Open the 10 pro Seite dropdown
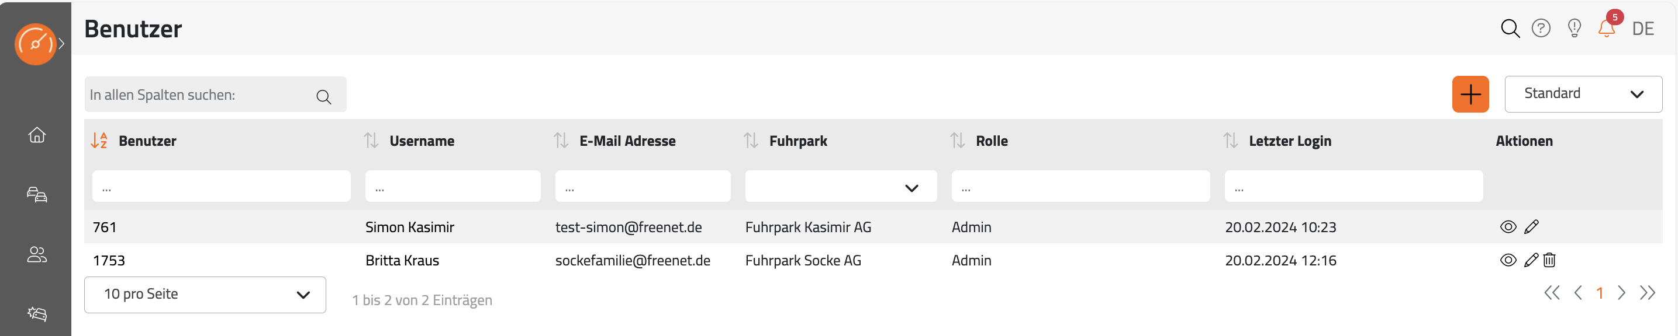 pyautogui.click(x=205, y=295)
